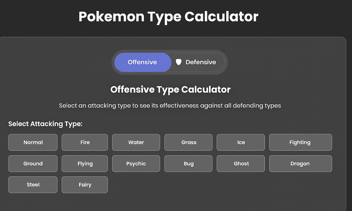This screenshot has width=352, height=211.
Task: Click the shield icon beside Defensive
Action: pyautogui.click(x=179, y=62)
